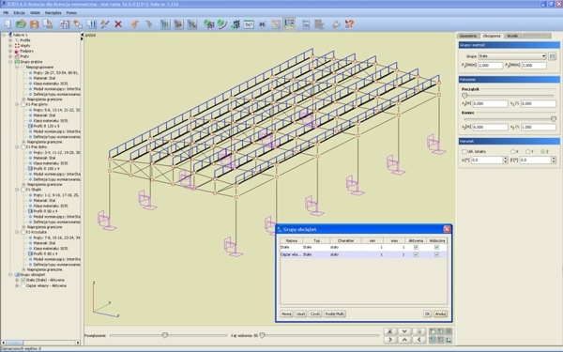563x352 pixels.
Task: Collapse the 'K1-Krzyżulce' tree node
Action: (x=17, y=232)
